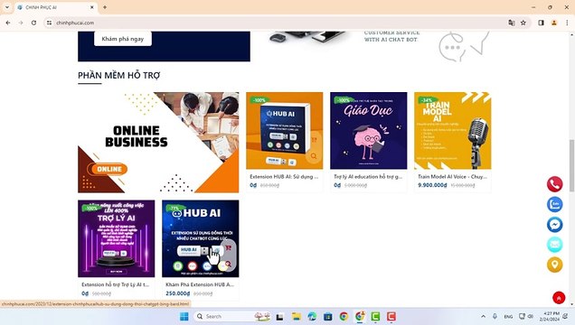
Task: Open the green Camtasia taskbar icon
Action: (375, 316)
